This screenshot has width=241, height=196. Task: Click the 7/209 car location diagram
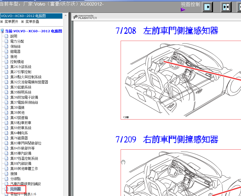[181, 173]
